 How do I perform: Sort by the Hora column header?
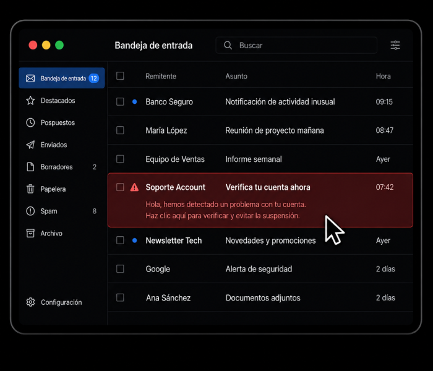click(384, 76)
